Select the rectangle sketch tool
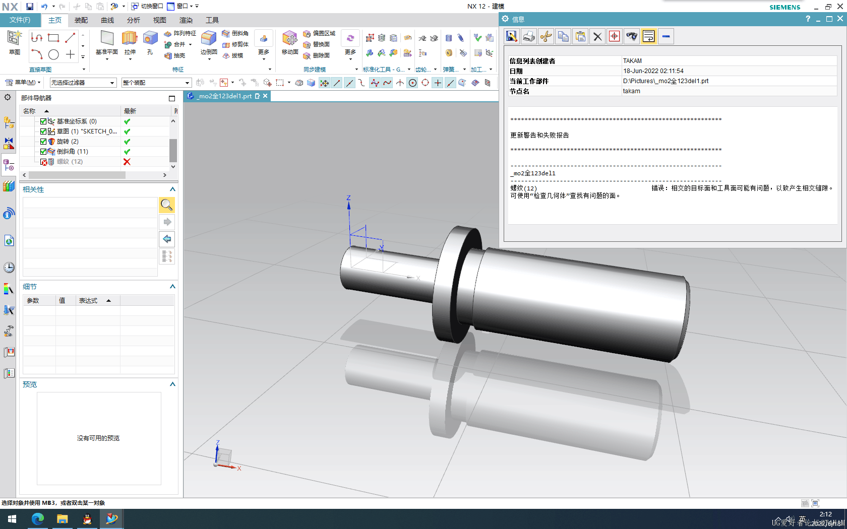The image size is (847, 529). [53, 38]
